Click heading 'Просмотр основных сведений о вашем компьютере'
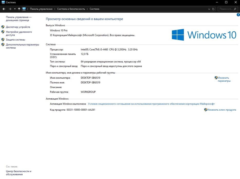 pos(84,19)
